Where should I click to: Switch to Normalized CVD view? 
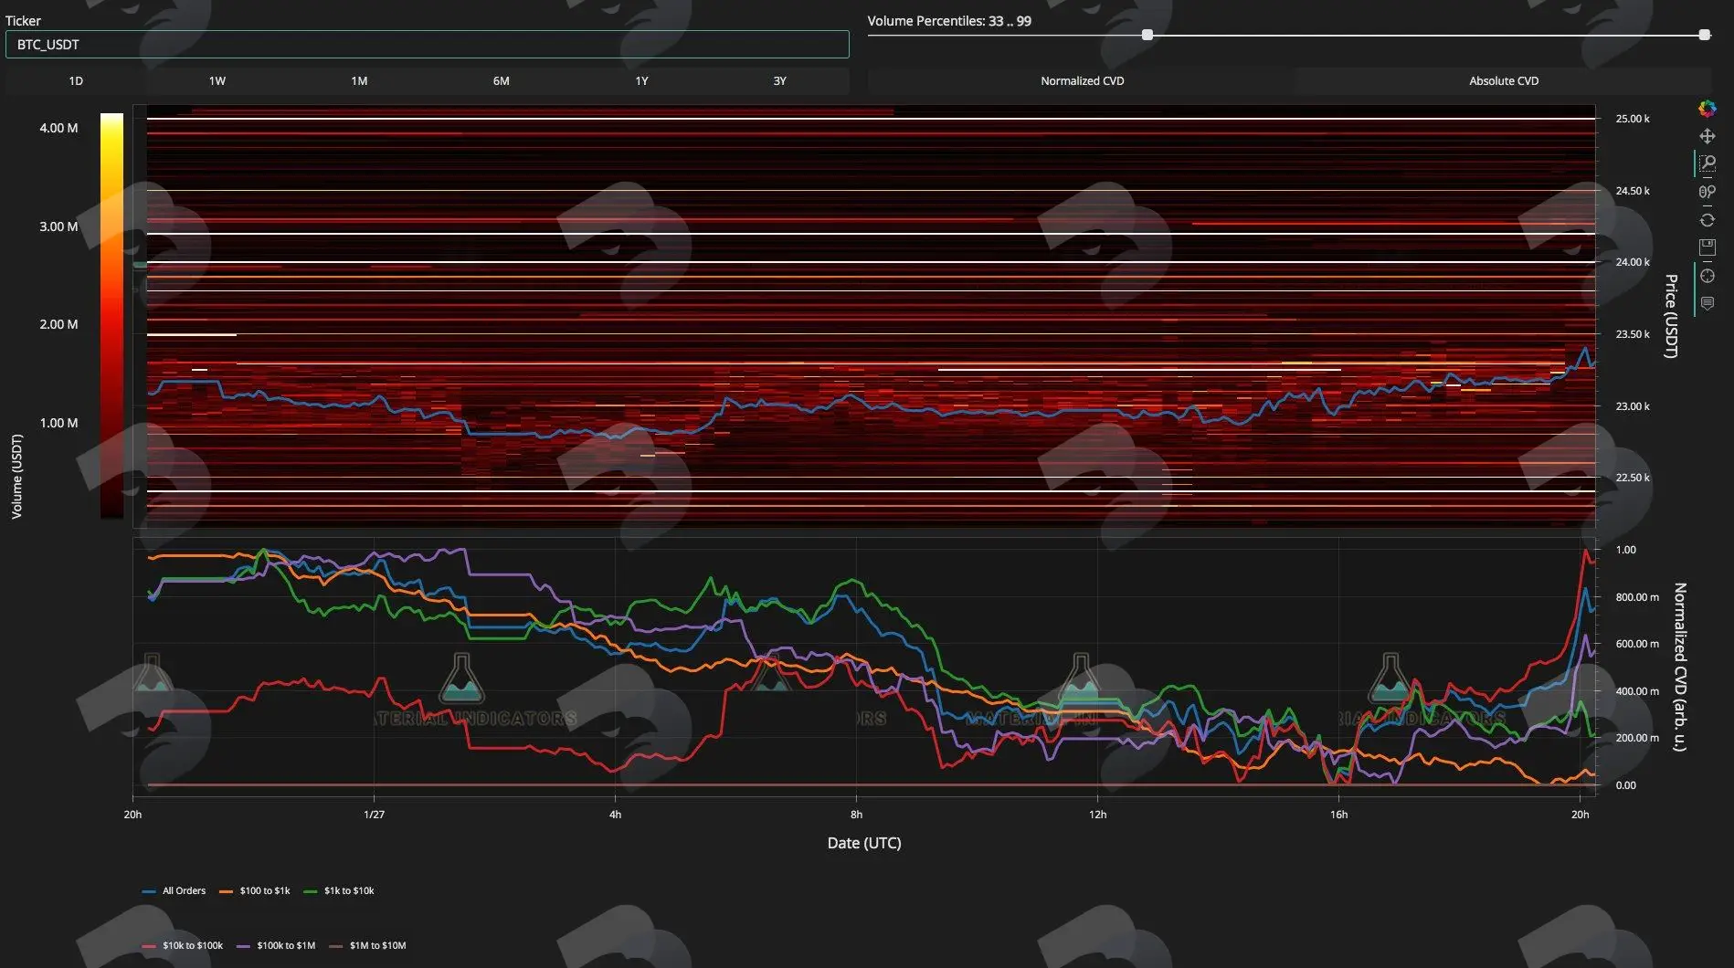point(1082,81)
